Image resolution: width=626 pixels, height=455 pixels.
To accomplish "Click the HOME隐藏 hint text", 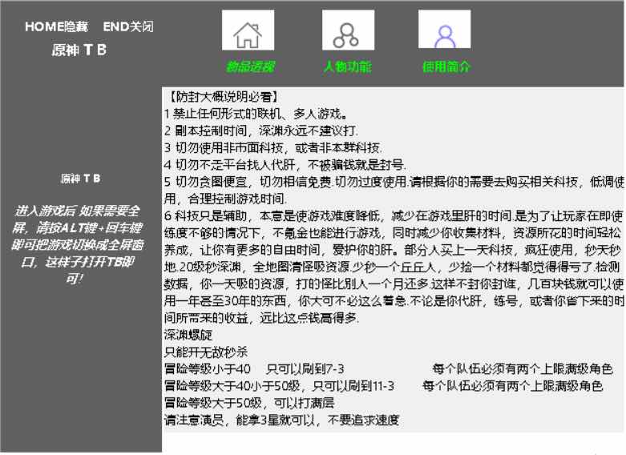I will [x=56, y=26].
